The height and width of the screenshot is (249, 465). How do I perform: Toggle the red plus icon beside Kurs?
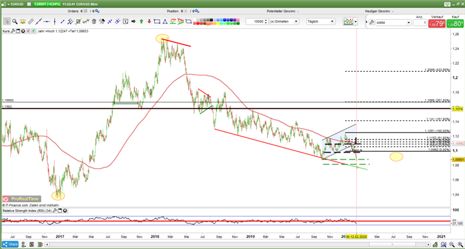tap(28, 31)
